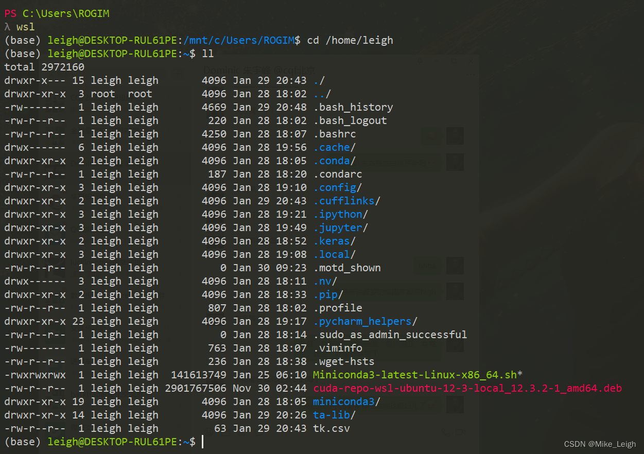The image size is (644, 454).
Task: Click the .bashrc filename in the listing
Action: pyautogui.click(x=335, y=133)
